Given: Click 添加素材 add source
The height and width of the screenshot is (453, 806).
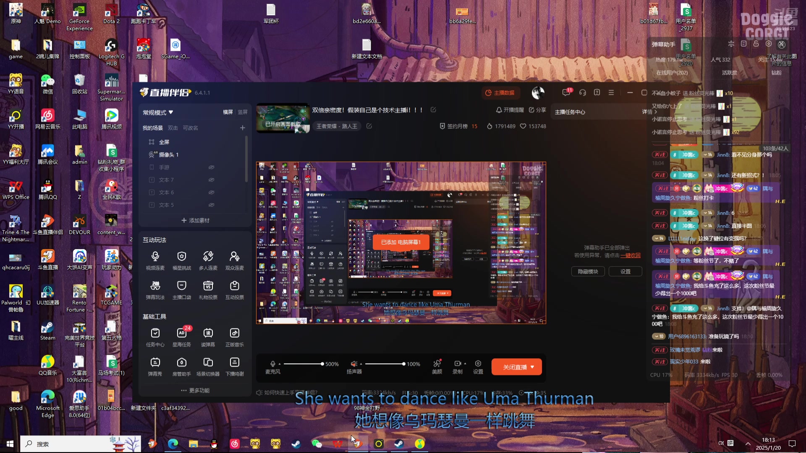Looking at the screenshot, I should pos(195,221).
